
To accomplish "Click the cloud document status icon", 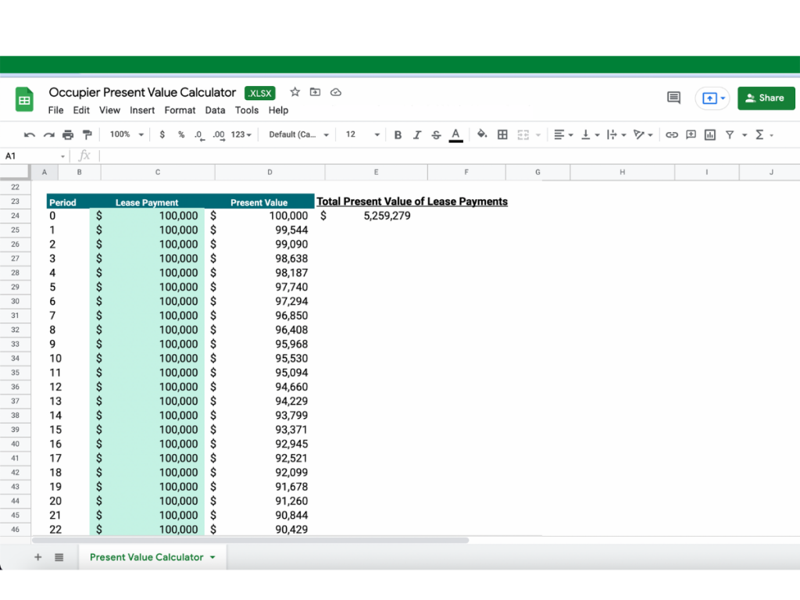I will tap(336, 92).
